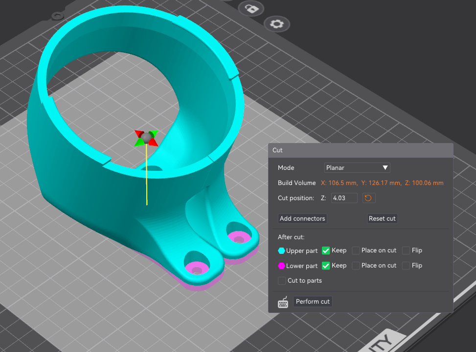Click the Reset cut button
The width and height of the screenshot is (476, 352).
pyautogui.click(x=382, y=219)
